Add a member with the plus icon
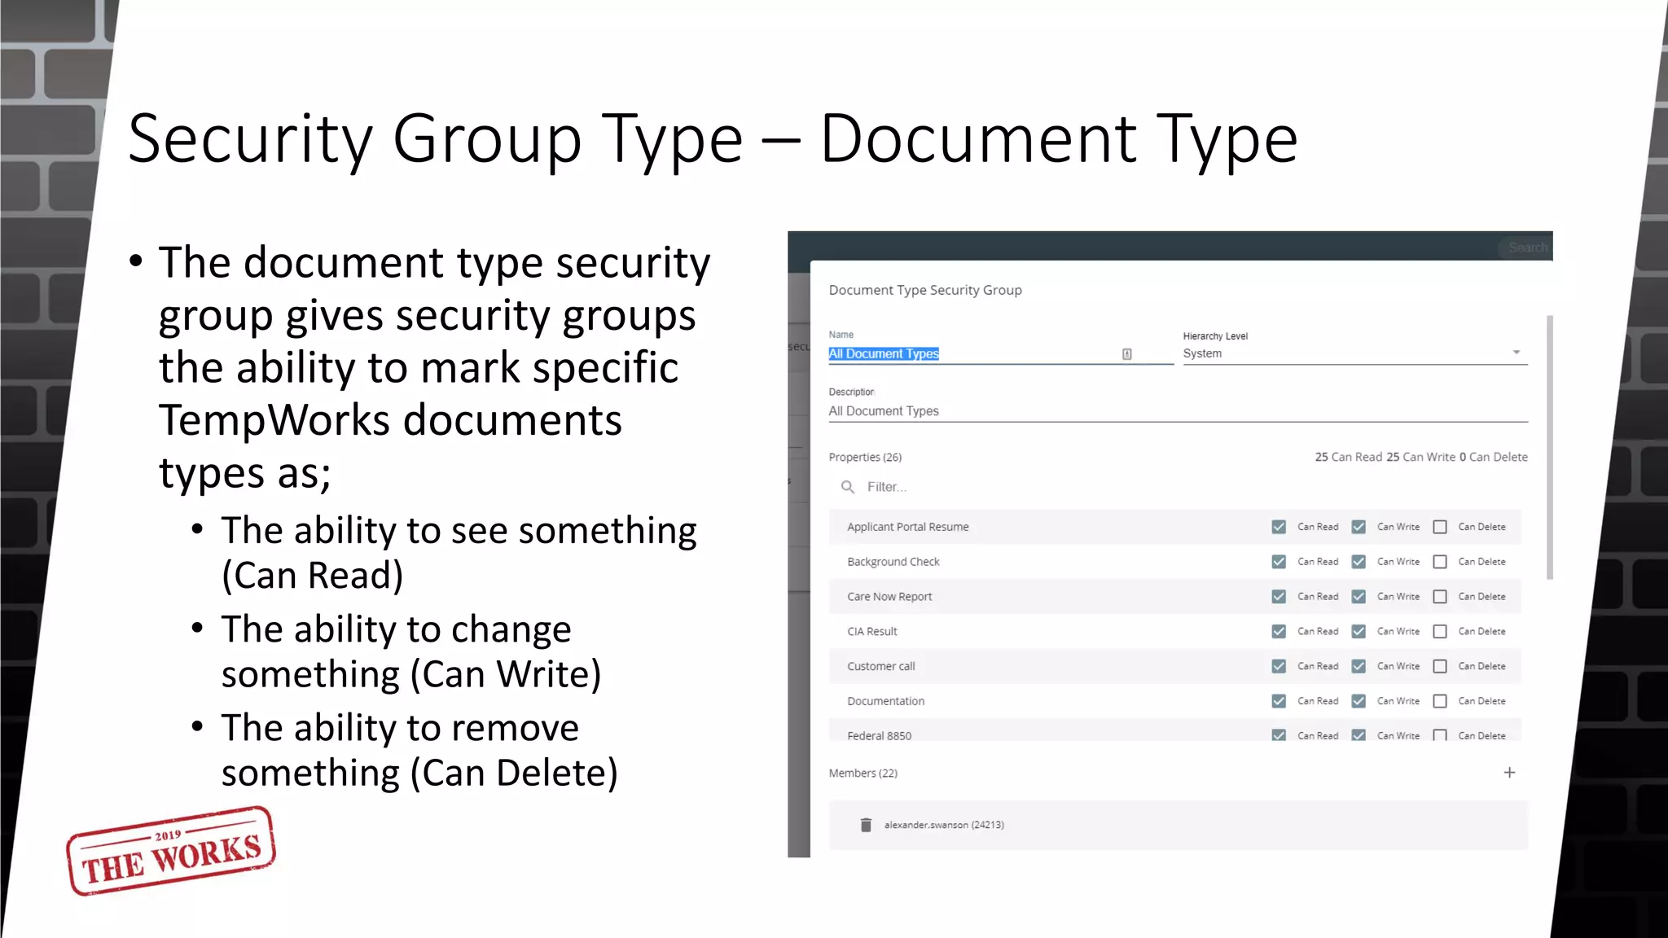 [1509, 773]
